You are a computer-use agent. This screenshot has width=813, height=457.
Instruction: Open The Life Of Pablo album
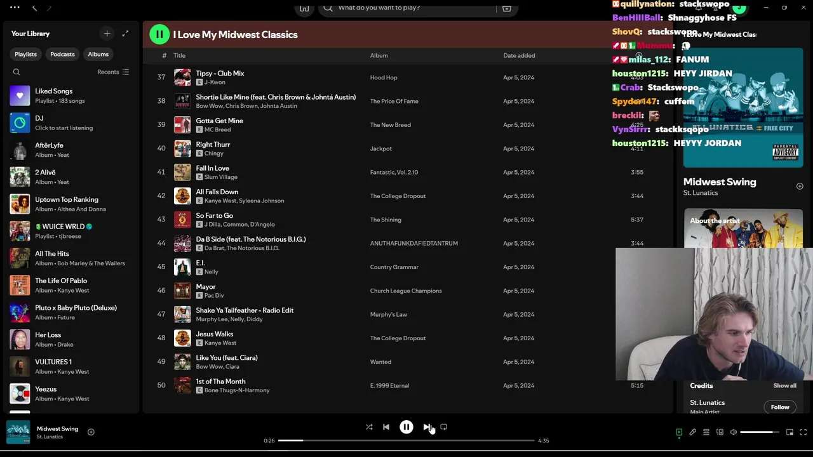(70, 285)
